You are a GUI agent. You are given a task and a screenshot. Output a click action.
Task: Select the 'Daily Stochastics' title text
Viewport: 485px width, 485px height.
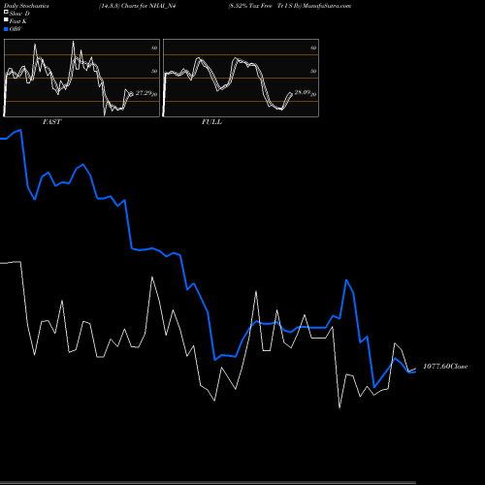click(x=26, y=6)
